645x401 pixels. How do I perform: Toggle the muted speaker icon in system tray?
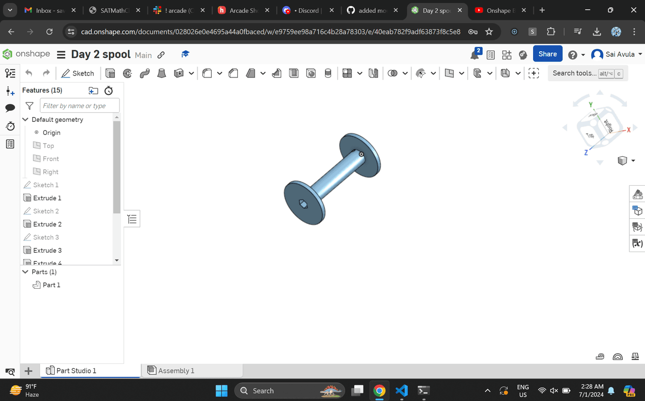[x=554, y=390]
